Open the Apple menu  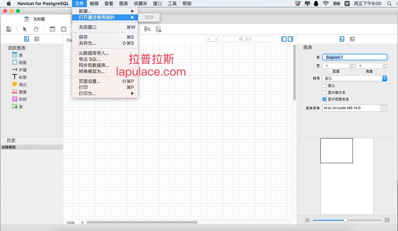coord(9,4)
